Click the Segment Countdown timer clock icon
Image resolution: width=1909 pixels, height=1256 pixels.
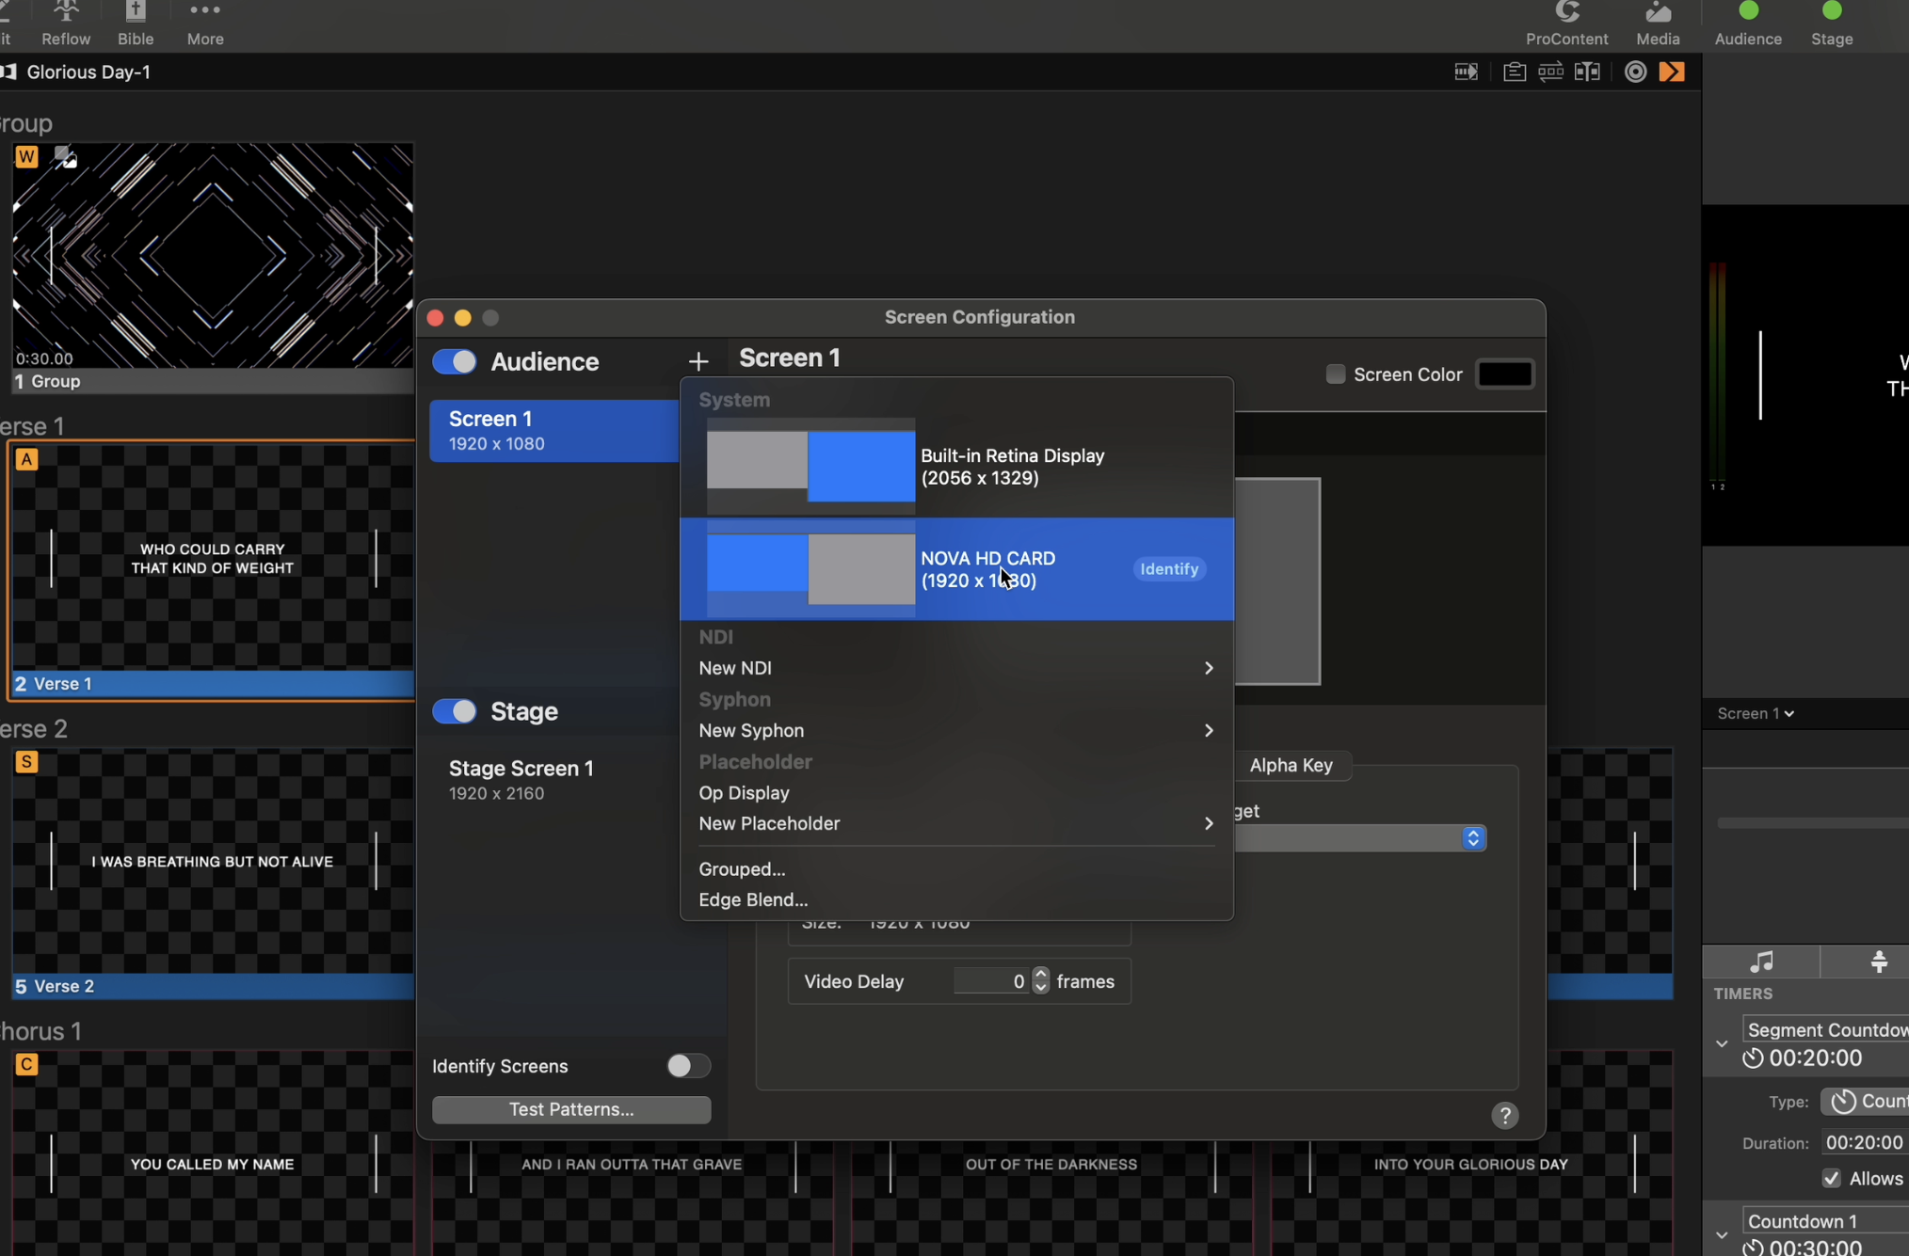point(1753,1058)
